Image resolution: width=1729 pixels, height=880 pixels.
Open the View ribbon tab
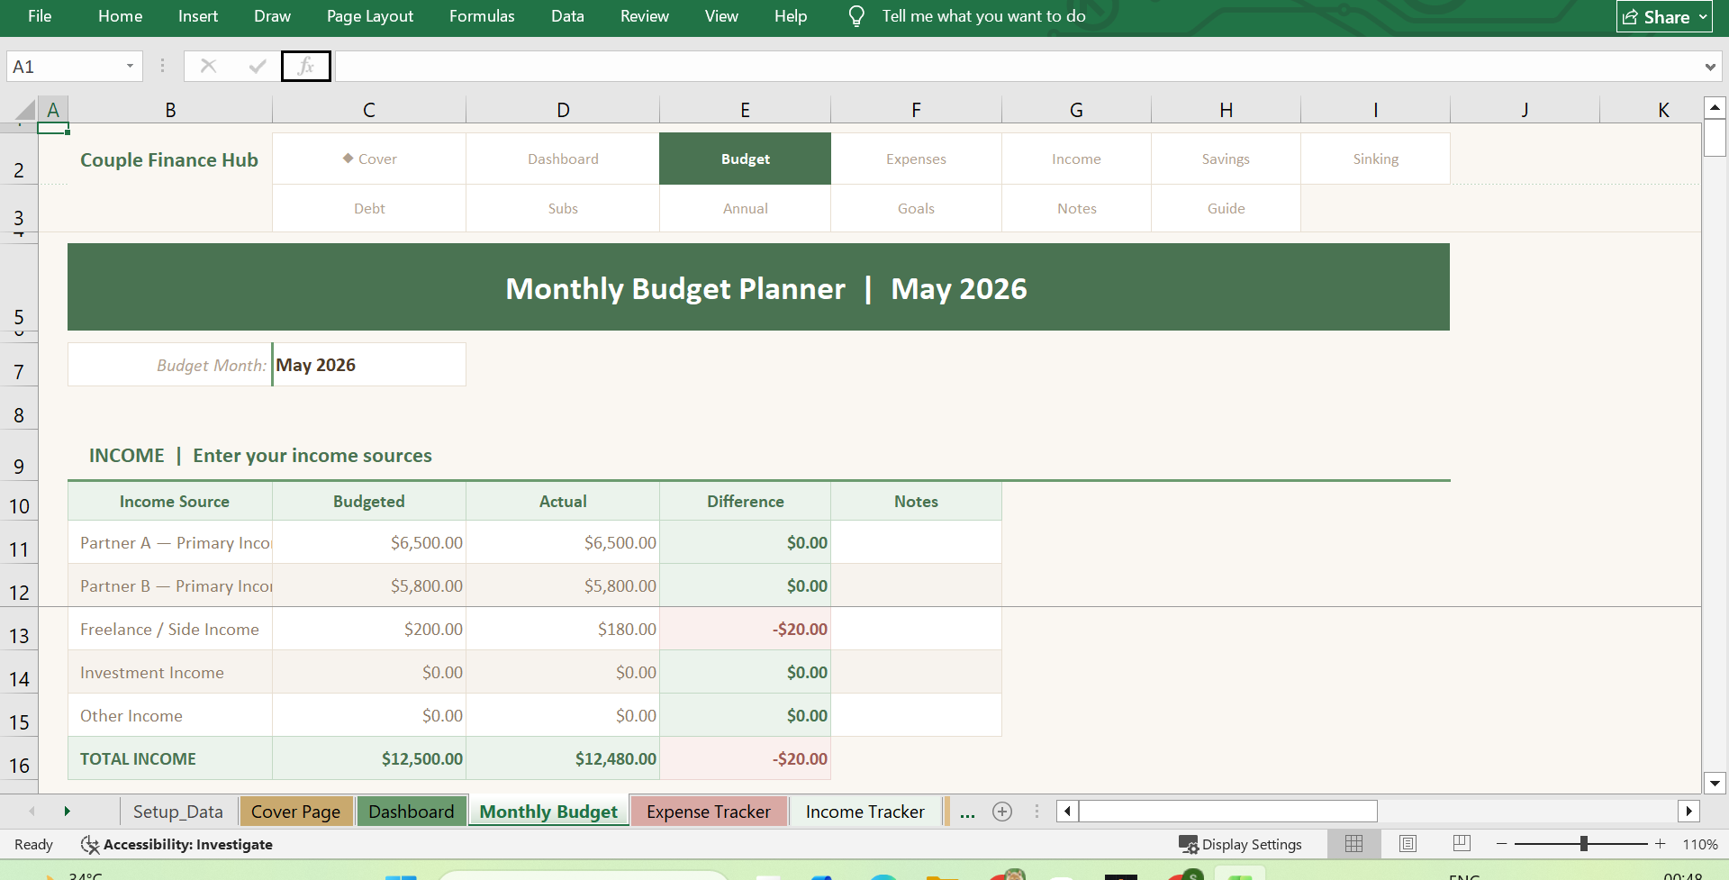point(721,16)
